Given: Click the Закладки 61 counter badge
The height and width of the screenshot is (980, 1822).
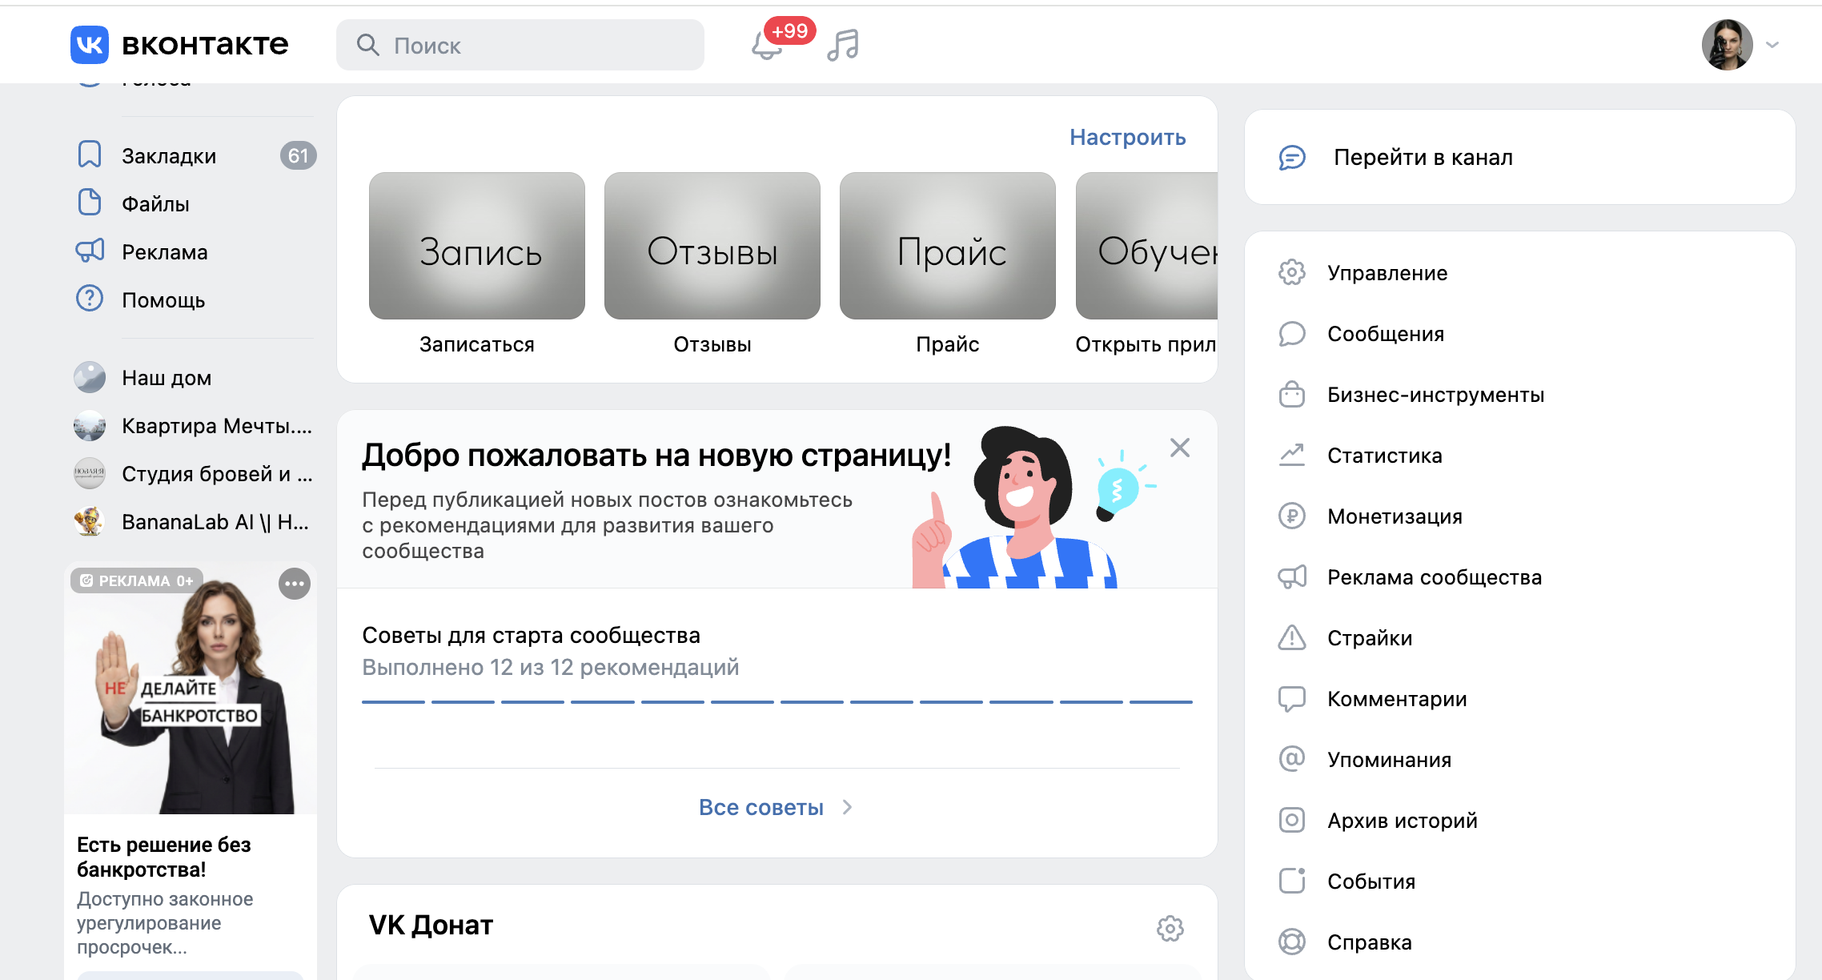Looking at the screenshot, I should point(298,155).
